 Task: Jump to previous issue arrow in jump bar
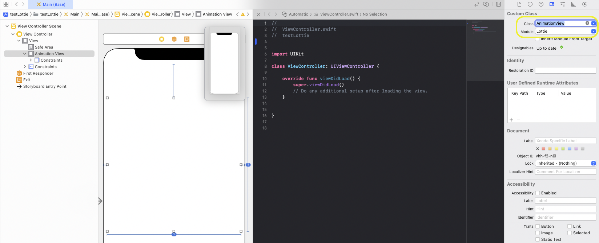click(237, 14)
